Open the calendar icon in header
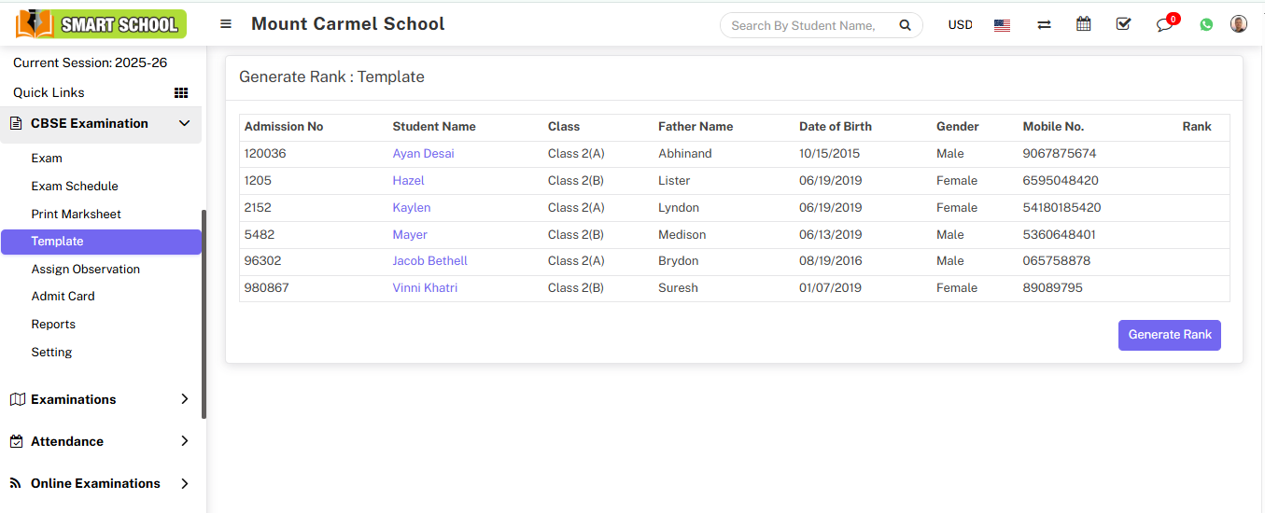Image resolution: width=1265 pixels, height=513 pixels. coord(1083,24)
